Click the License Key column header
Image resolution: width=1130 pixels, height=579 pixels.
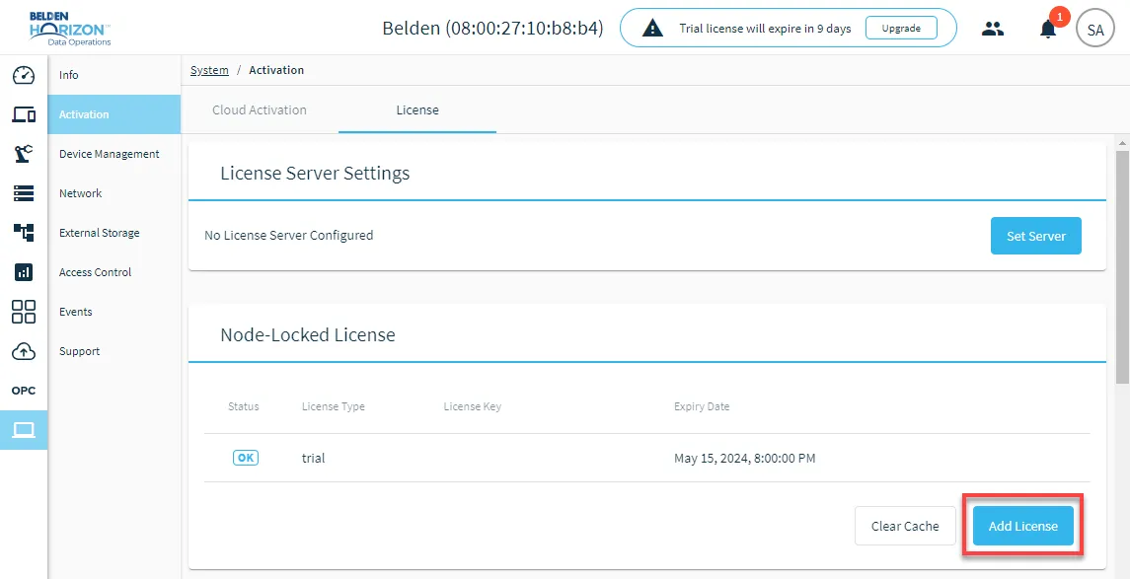pos(472,406)
